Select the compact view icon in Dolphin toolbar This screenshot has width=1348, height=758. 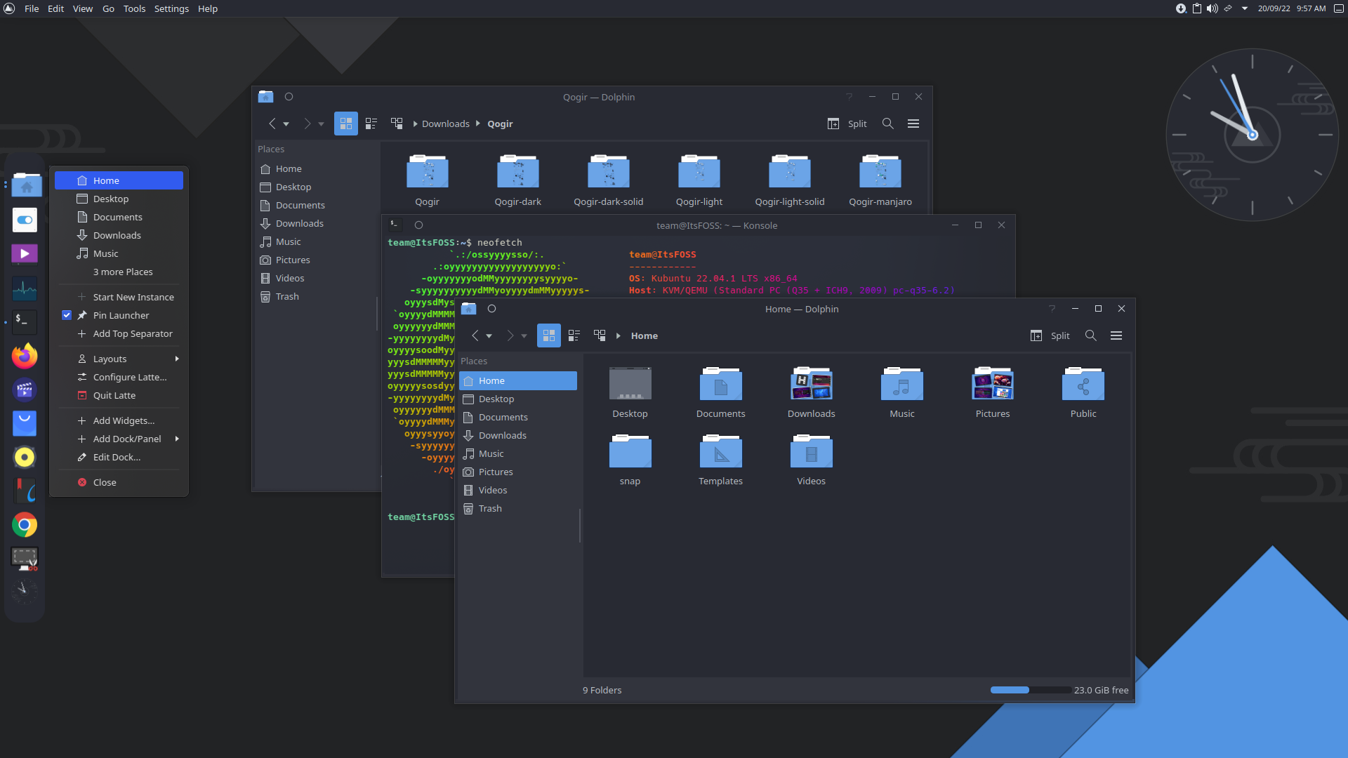tap(574, 335)
